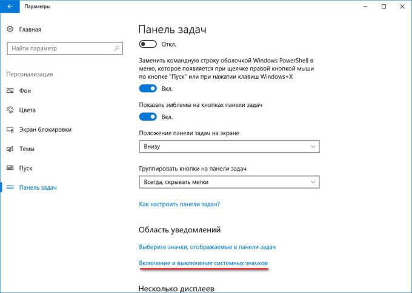412x293 pixels.
Task: Open the Цвета palette icon
Action: pos(10,110)
